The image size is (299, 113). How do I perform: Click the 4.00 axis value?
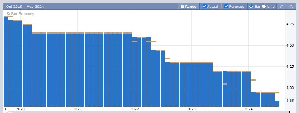[290, 88]
